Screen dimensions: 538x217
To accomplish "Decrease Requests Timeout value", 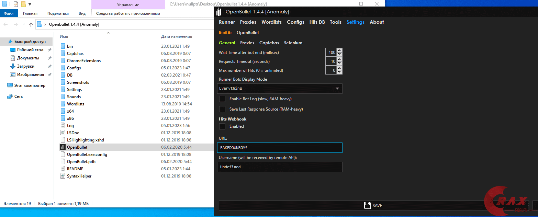I will click(x=339, y=63).
